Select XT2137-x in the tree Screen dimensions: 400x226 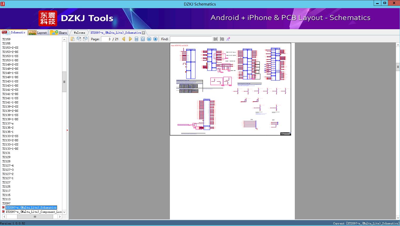[x=8, y=123]
